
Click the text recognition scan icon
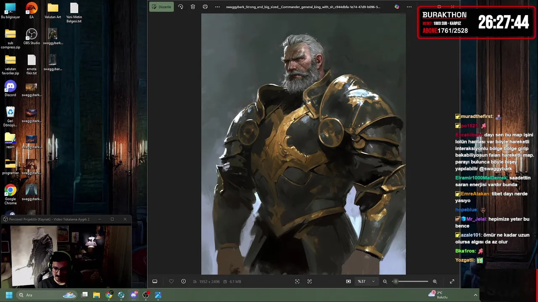tap(309, 281)
